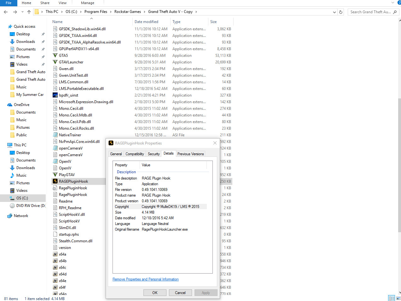Screen dimensions: 401x301
Task: Click Music note icon under This PC
Action: tap(12, 175)
